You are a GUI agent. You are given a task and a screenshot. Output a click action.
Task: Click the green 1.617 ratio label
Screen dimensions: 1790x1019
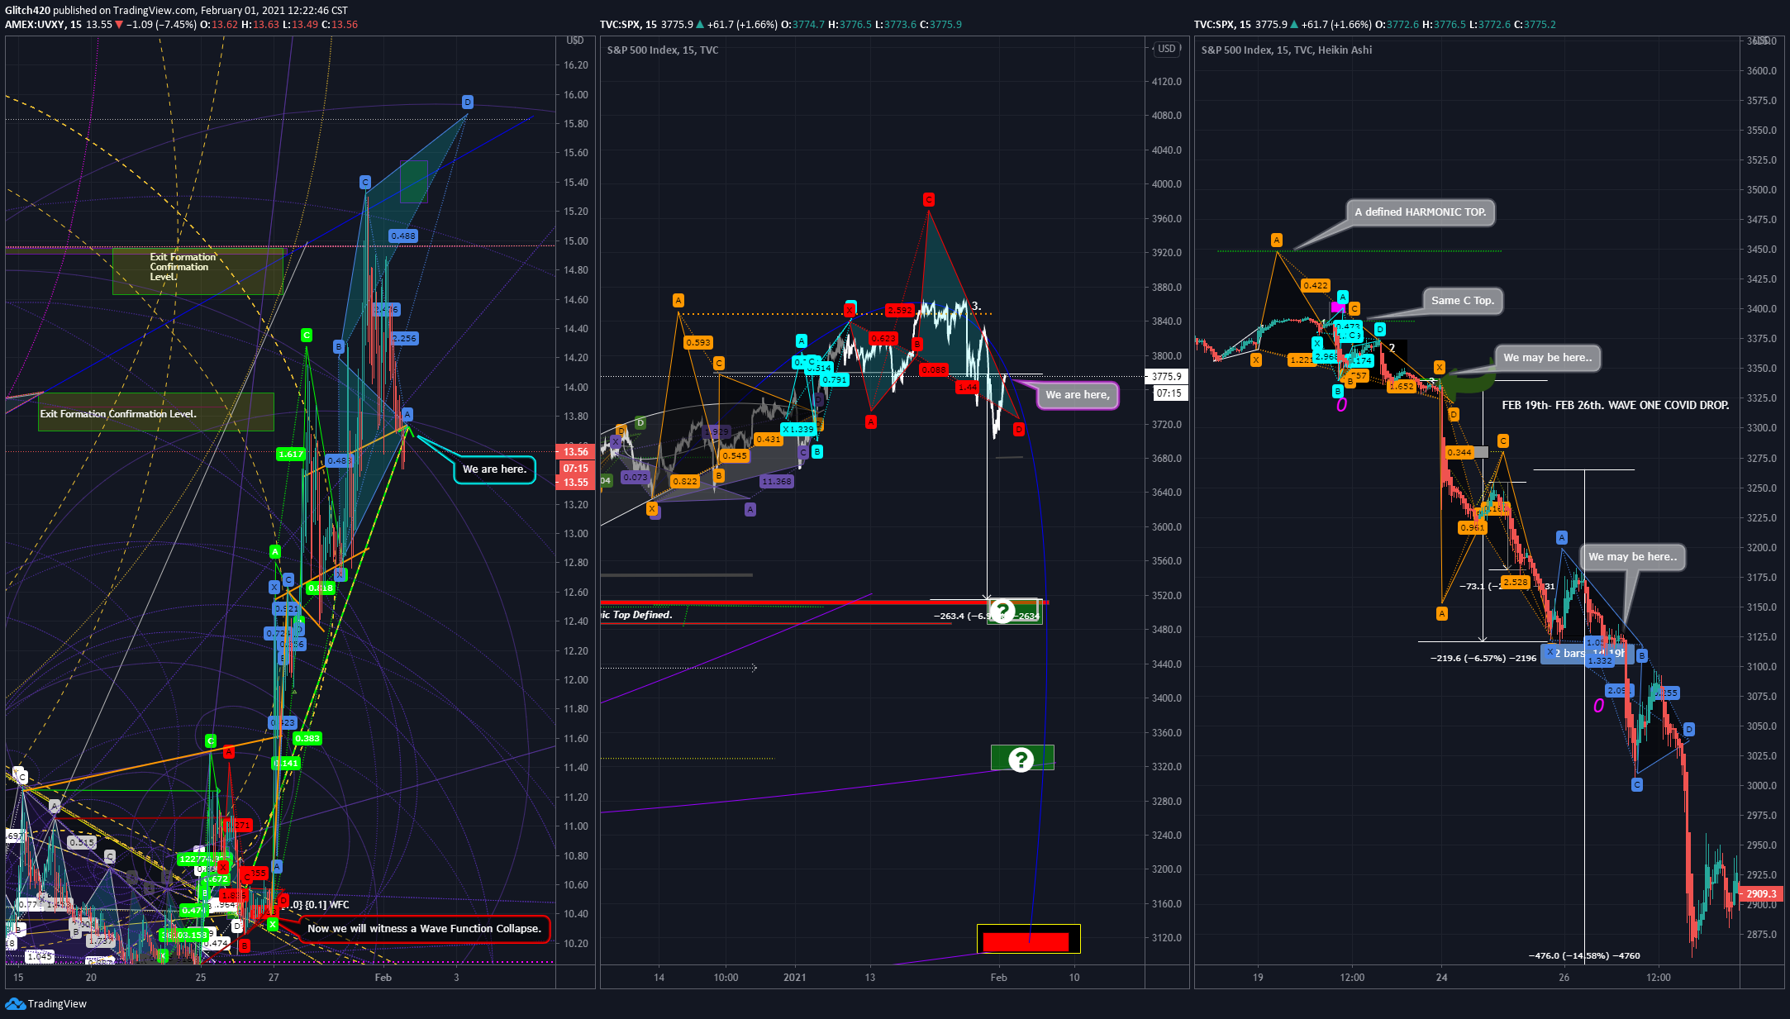[291, 455]
